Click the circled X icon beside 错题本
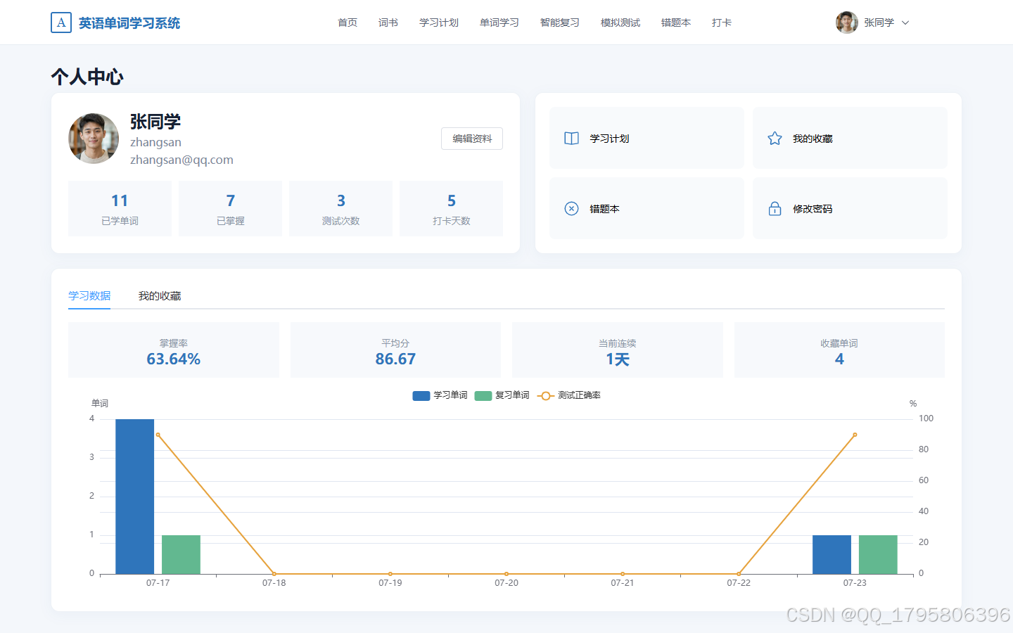Image resolution: width=1013 pixels, height=633 pixels. pos(572,209)
